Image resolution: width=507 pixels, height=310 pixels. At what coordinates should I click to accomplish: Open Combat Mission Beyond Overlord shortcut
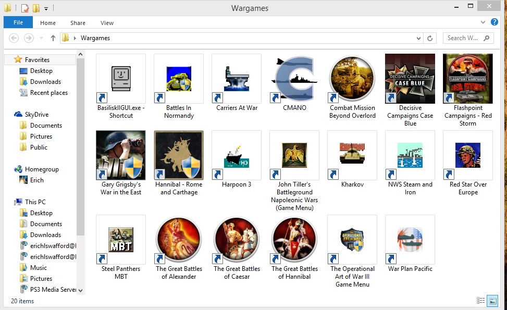point(352,79)
